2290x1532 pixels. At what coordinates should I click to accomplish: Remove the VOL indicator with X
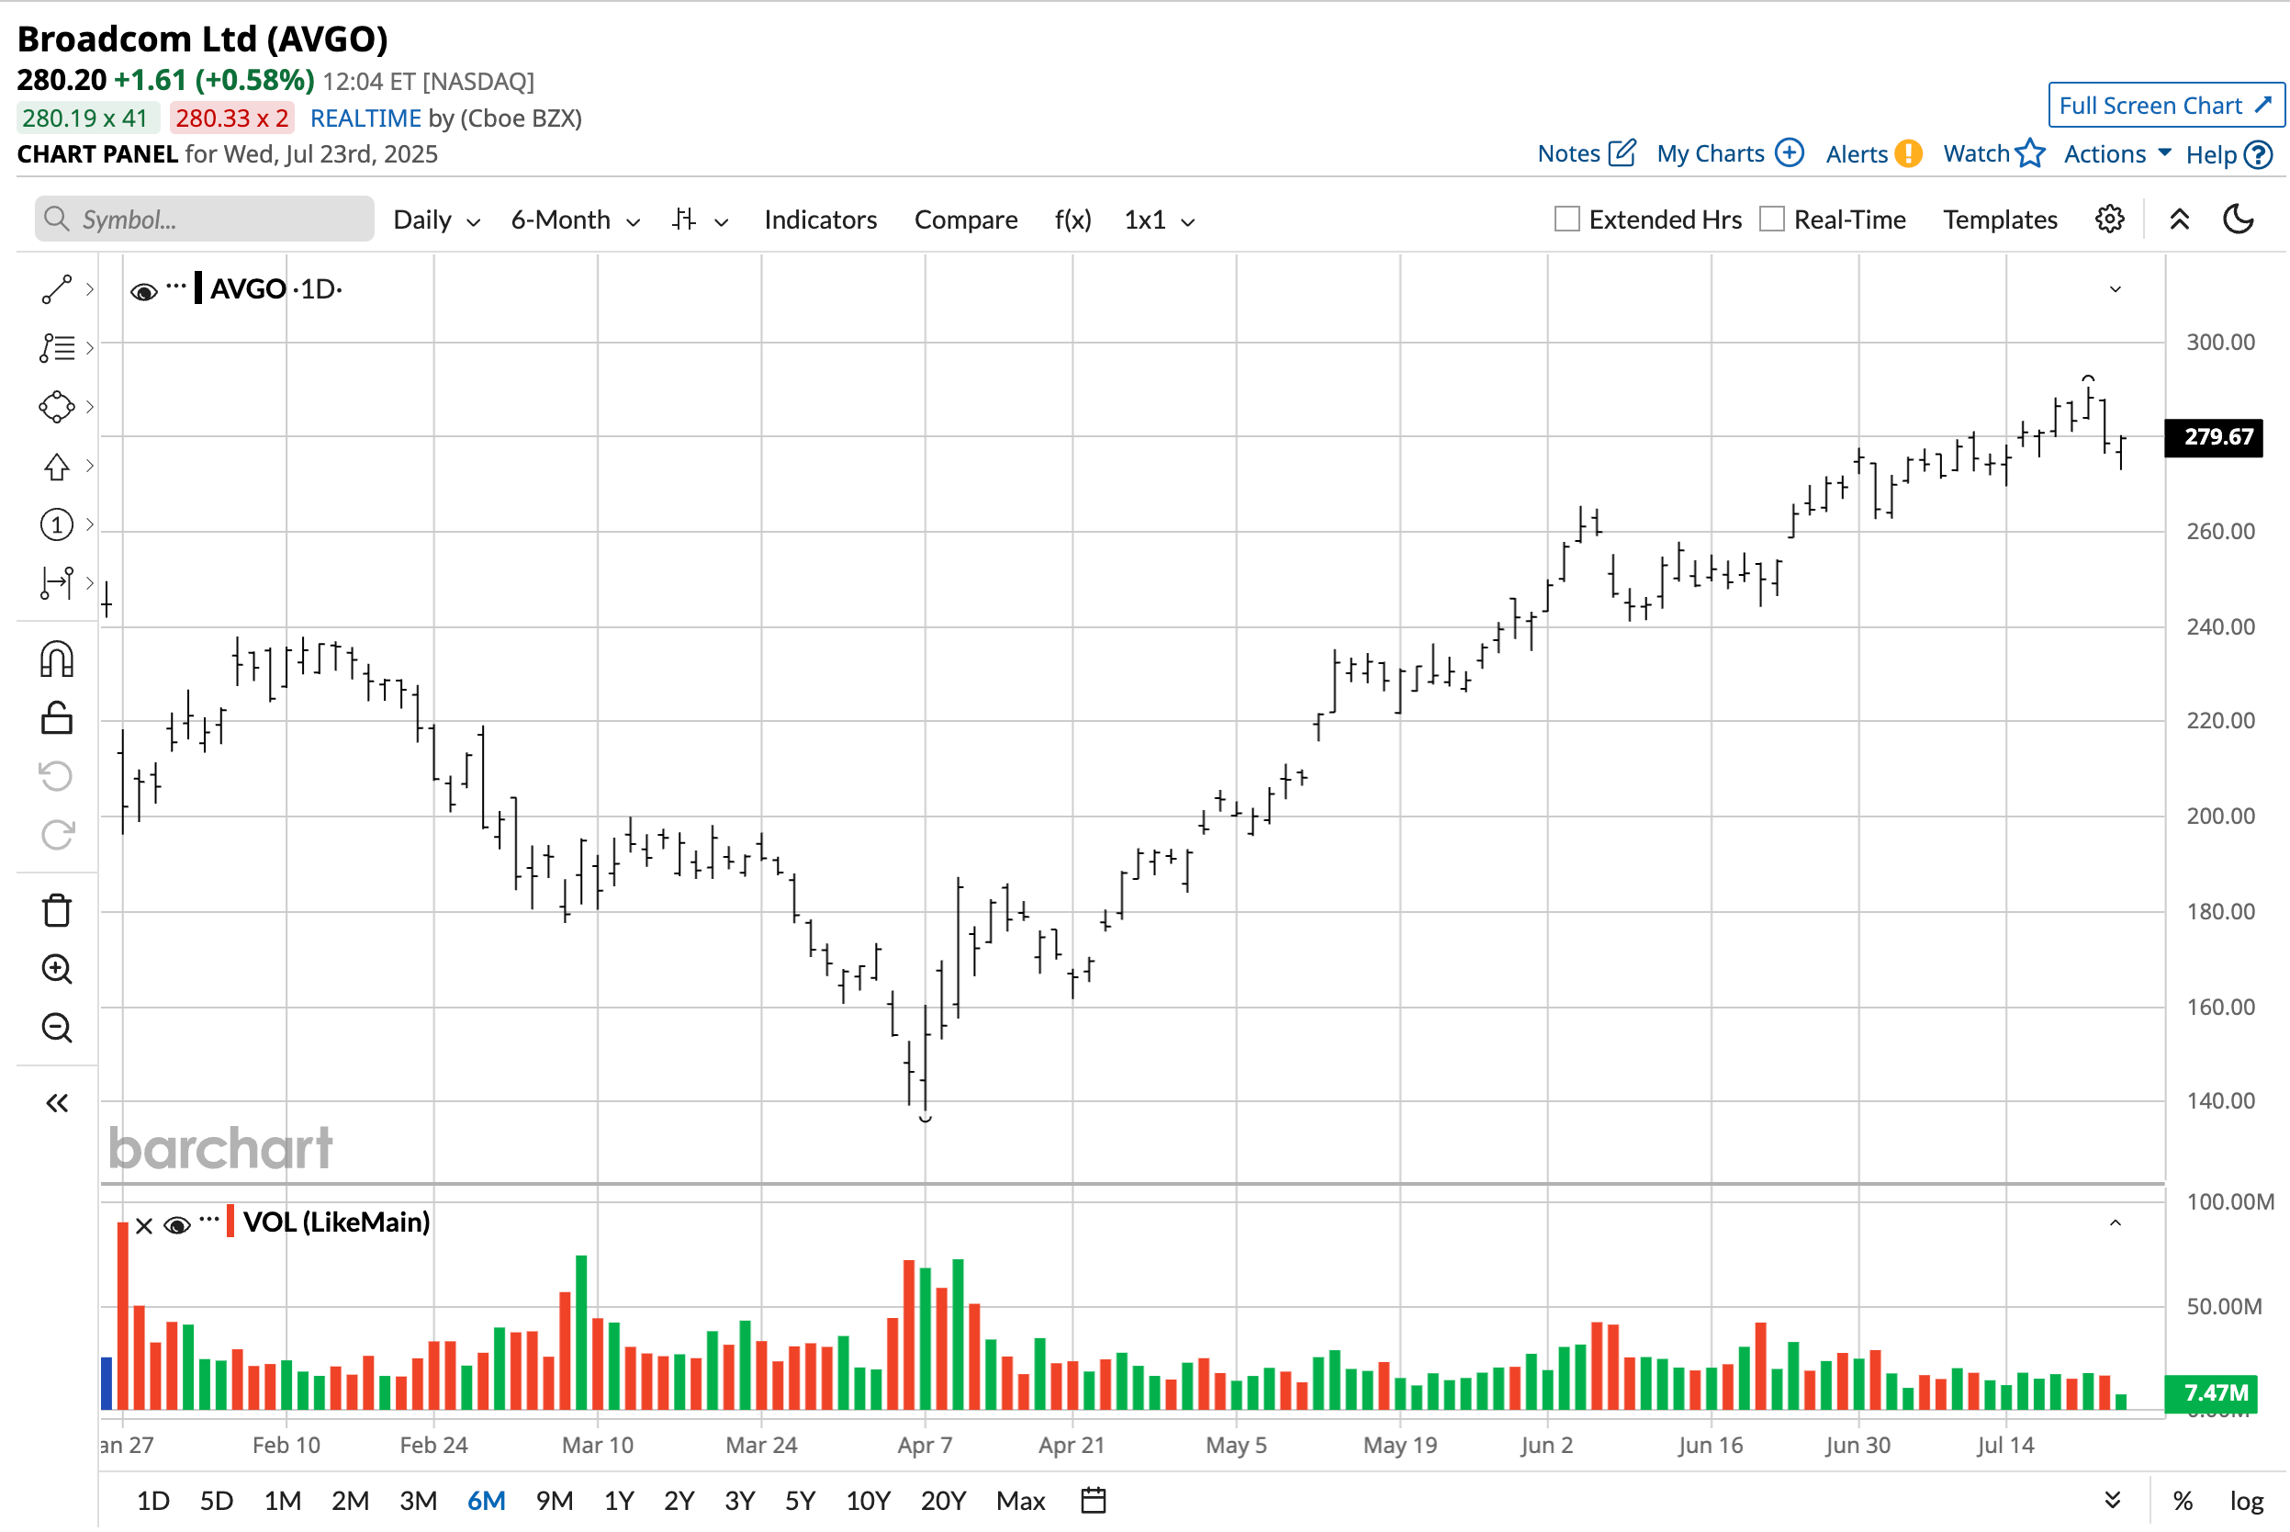pyautogui.click(x=143, y=1225)
